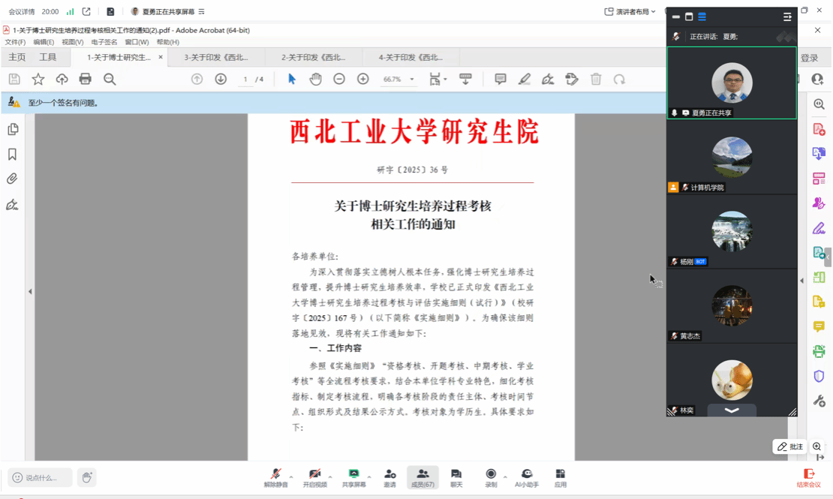Click the red 结束会议 button
Screen dimensions: 833x499
click(x=808, y=477)
